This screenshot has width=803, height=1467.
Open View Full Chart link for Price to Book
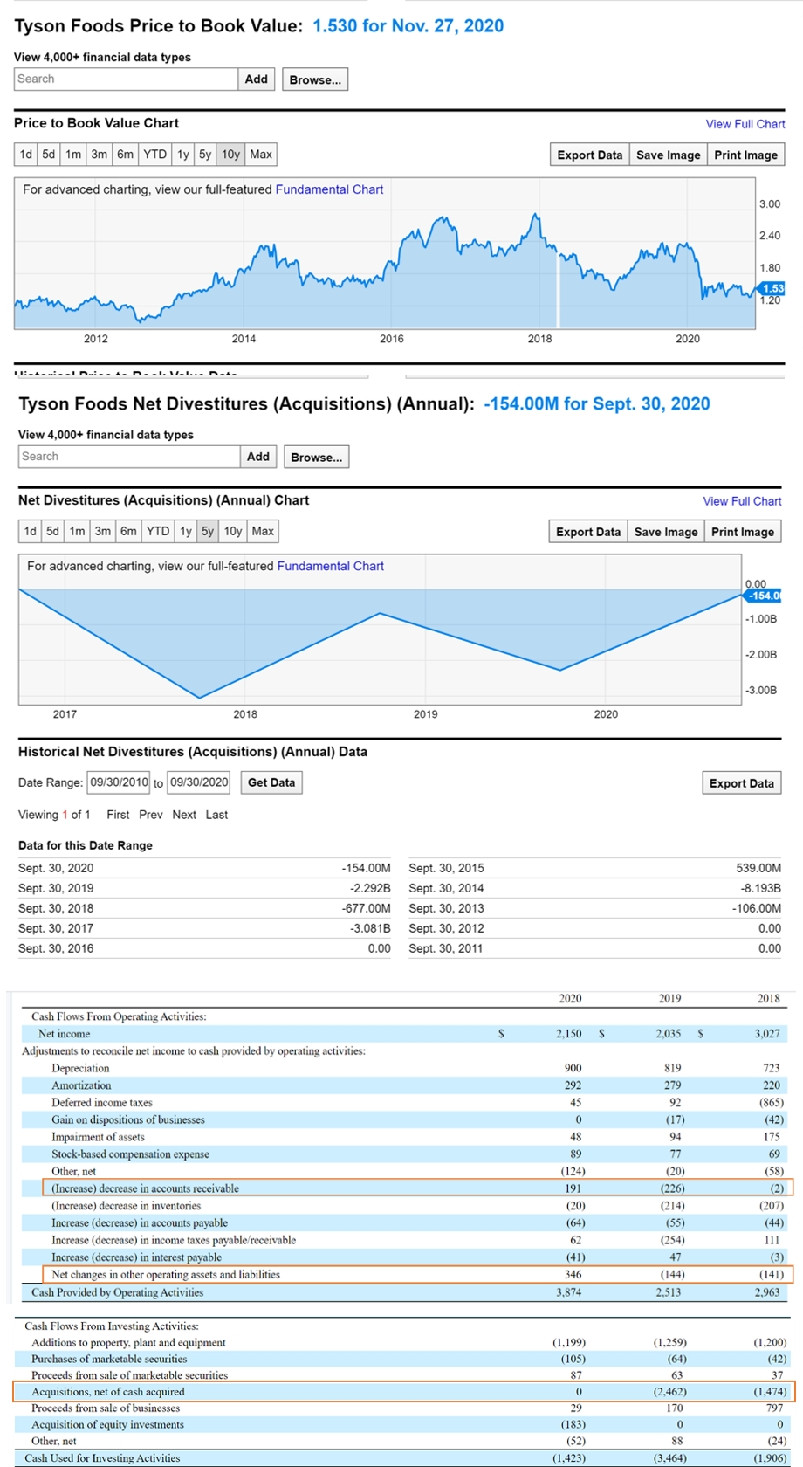[x=745, y=124]
